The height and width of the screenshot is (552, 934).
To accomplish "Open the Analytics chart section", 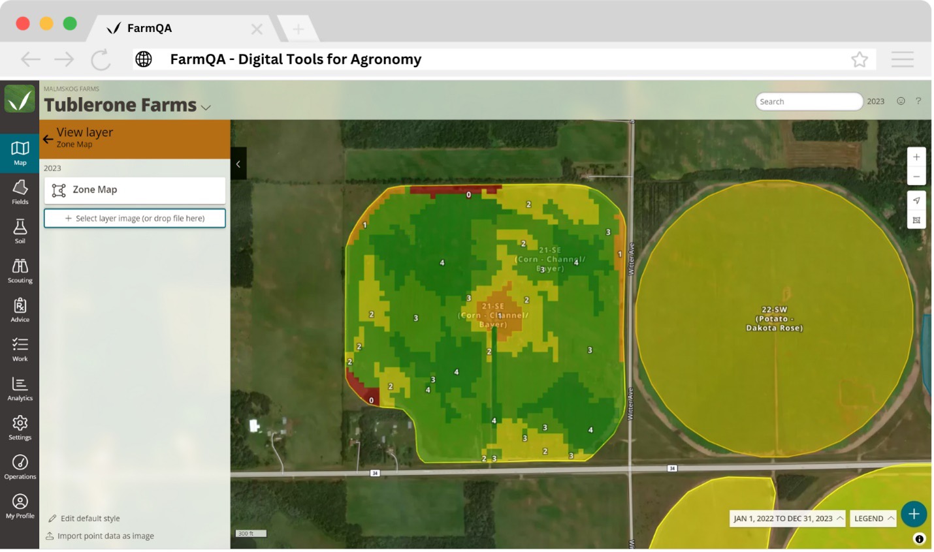I will (x=20, y=389).
